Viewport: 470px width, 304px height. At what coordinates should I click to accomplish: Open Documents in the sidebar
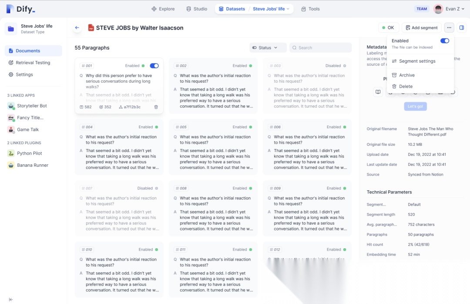coord(33,51)
